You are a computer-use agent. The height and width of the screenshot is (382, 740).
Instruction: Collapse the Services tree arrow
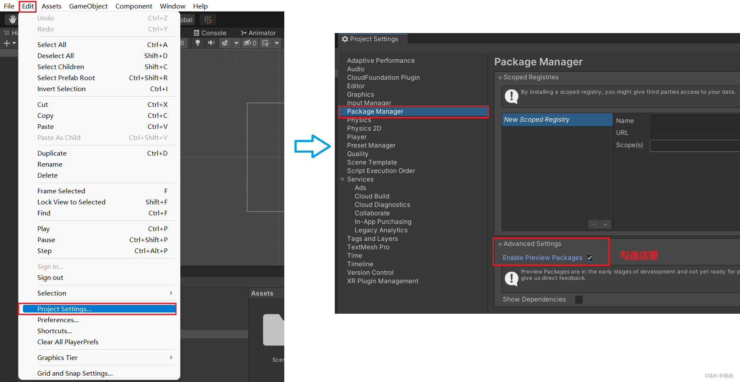342,179
